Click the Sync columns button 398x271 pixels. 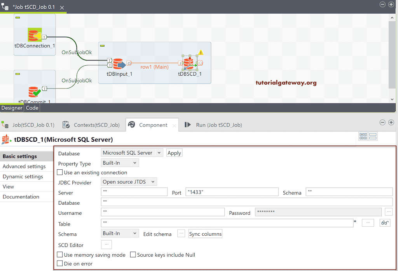click(x=205, y=233)
